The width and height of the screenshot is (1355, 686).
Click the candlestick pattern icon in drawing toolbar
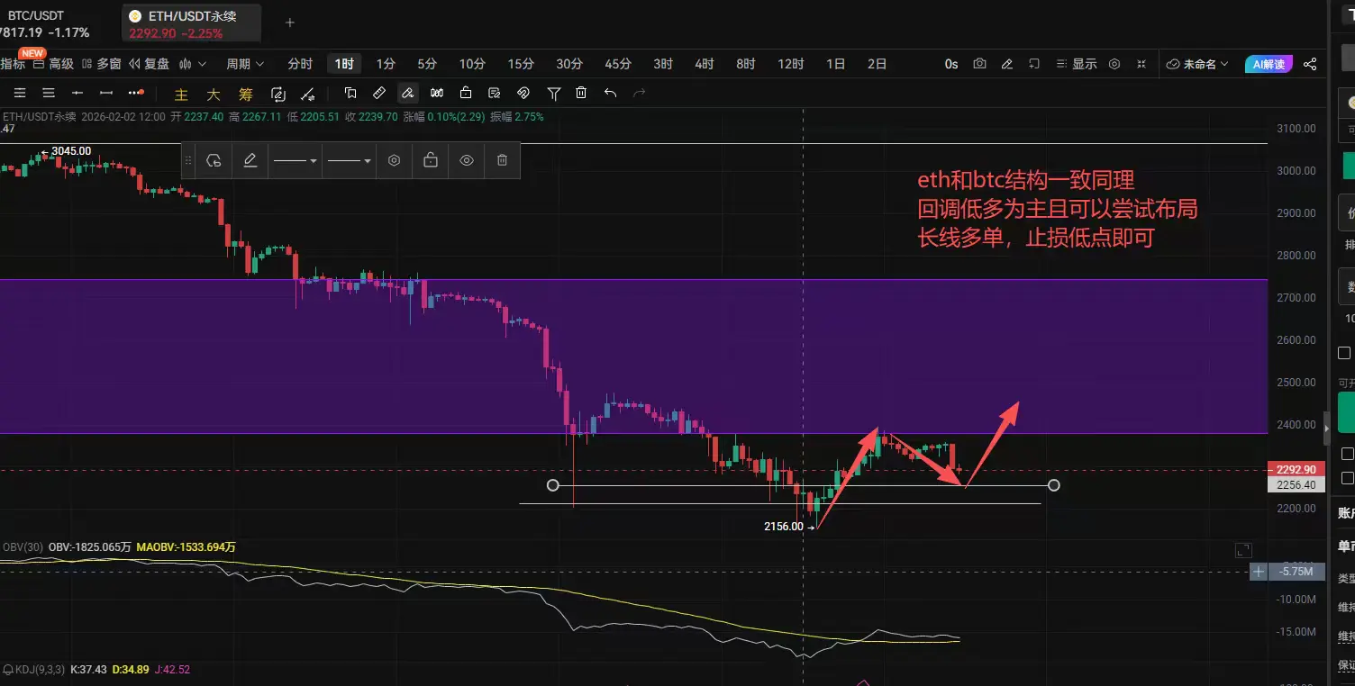pyautogui.click(x=437, y=93)
